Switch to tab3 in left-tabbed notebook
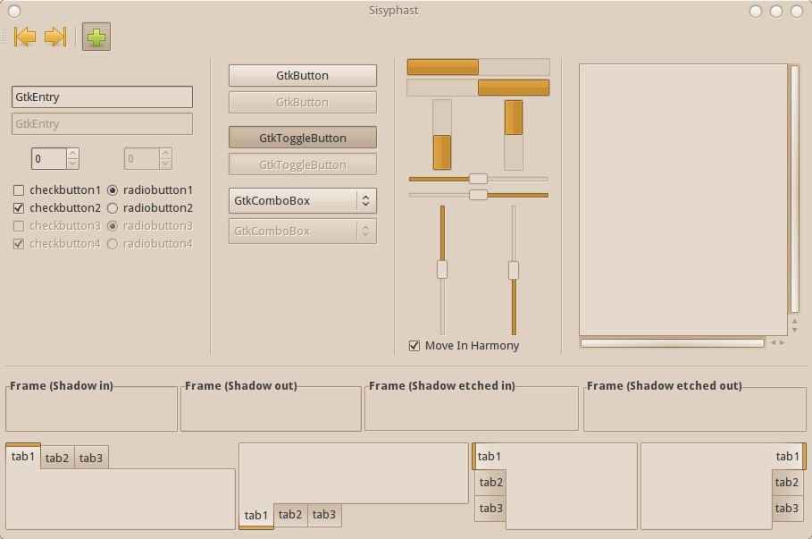 coord(490,509)
